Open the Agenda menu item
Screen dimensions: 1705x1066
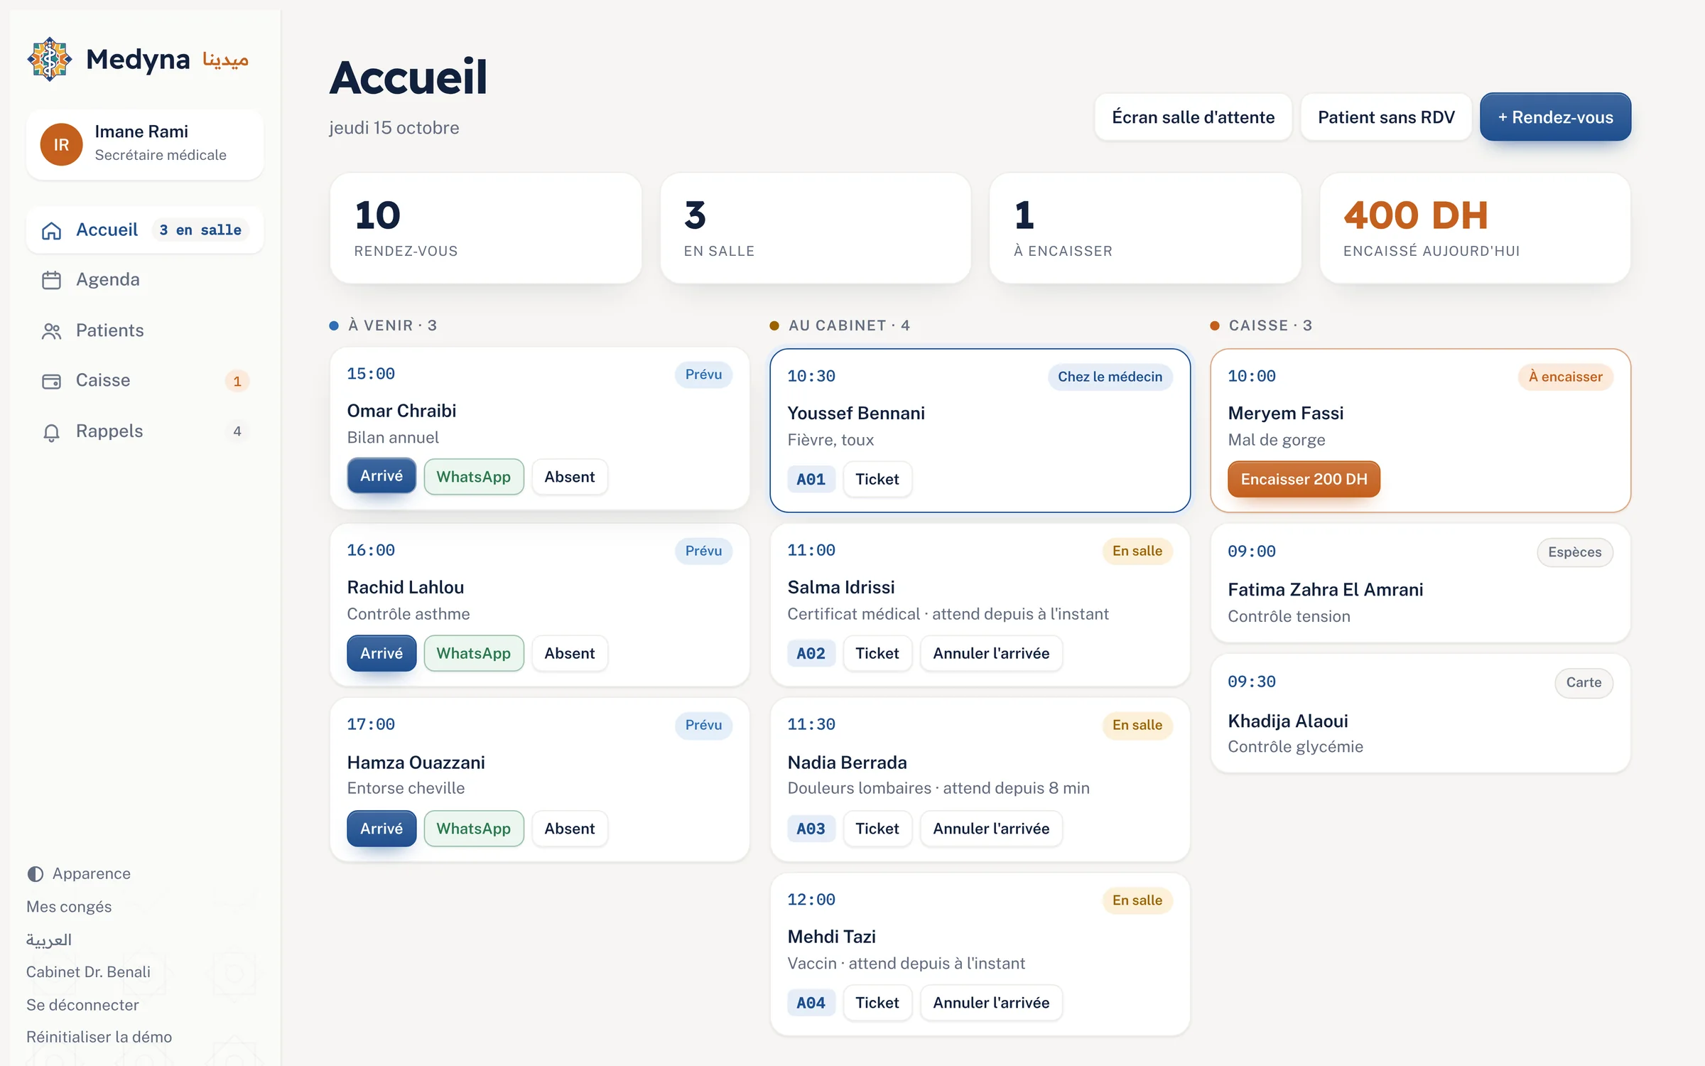click(x=145, y=280)
